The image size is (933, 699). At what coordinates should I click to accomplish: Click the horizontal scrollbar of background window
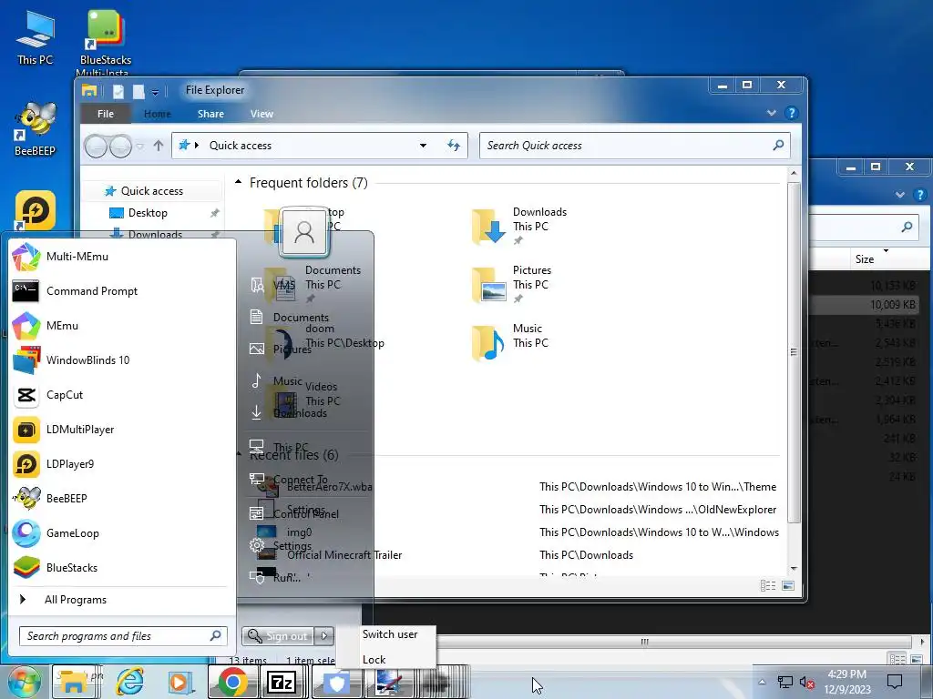[644, 642]
